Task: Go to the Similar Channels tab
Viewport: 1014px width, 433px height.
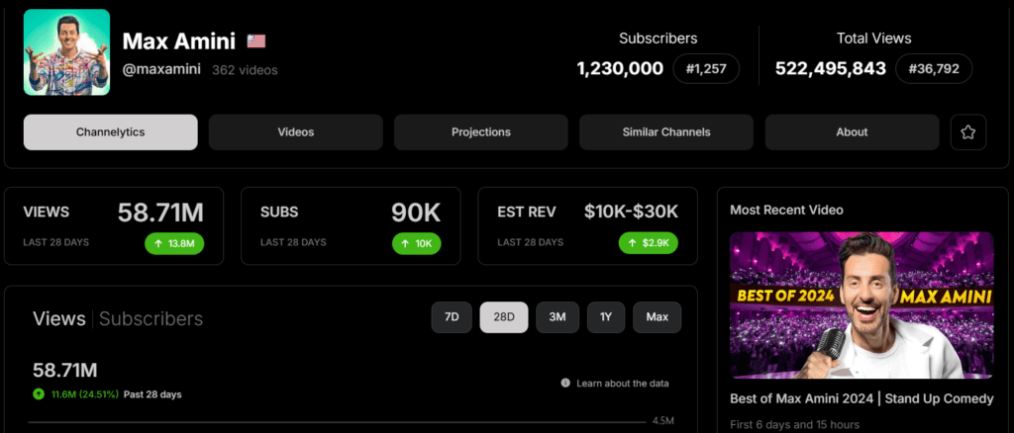Action: click(666, 132)
